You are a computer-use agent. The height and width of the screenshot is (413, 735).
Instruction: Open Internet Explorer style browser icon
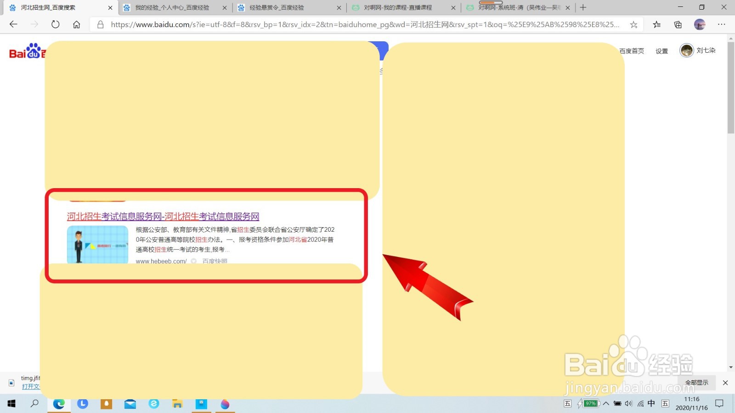[x=154, y=404]
